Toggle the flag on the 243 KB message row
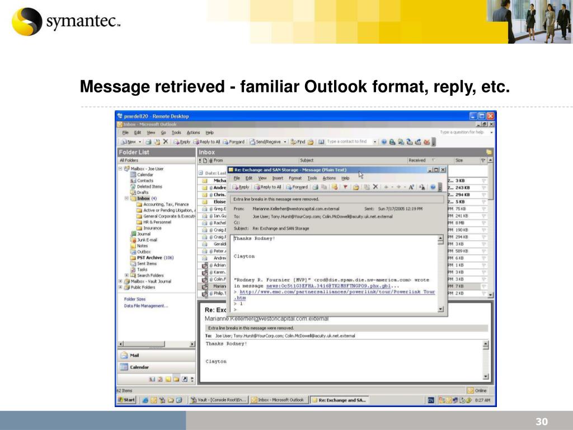The width and height of the screenshot is (573, 430). [x=484, y=188]
